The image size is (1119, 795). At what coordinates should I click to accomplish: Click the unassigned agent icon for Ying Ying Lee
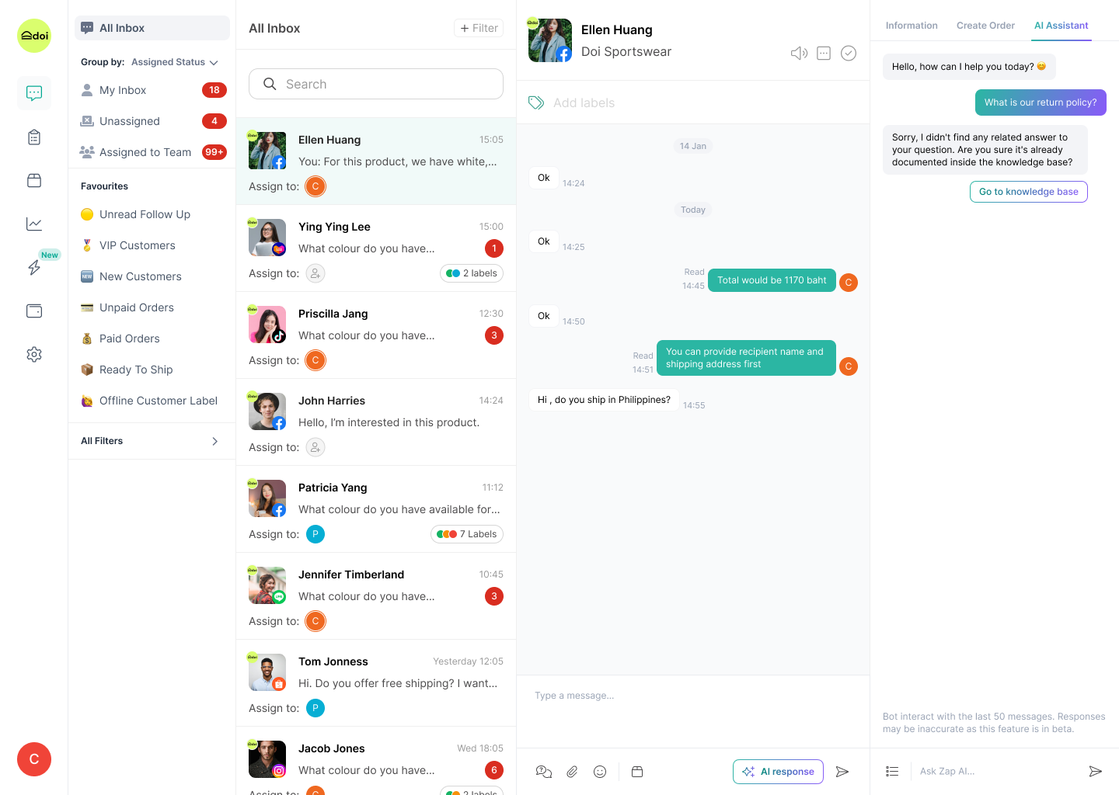pos(315,273)
